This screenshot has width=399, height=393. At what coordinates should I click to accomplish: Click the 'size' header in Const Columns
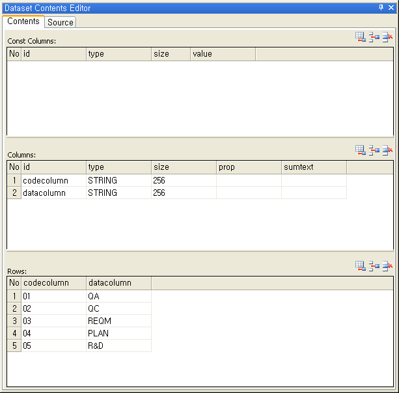[171, 54]
